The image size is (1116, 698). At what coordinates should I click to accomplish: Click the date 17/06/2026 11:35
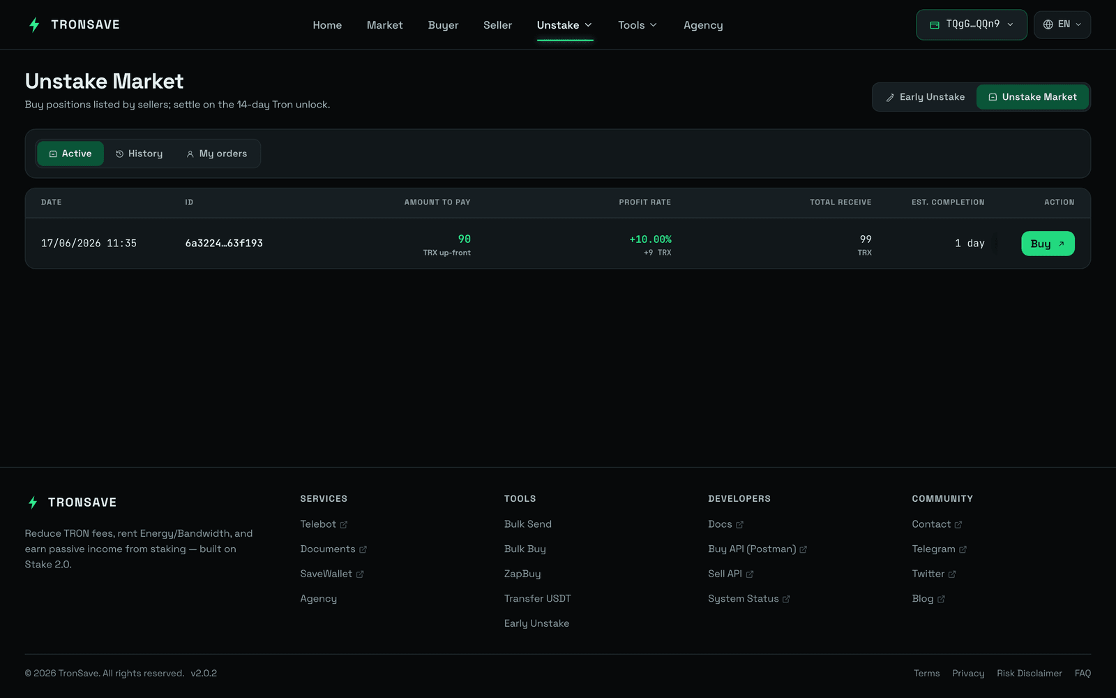pos(89,244)
